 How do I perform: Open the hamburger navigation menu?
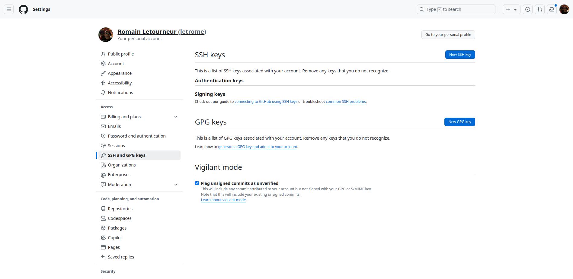pyautogui.click(x=8, y=9)
